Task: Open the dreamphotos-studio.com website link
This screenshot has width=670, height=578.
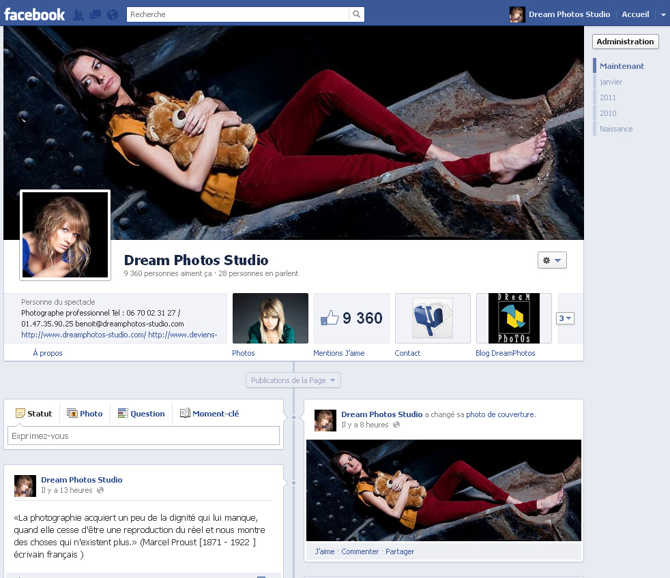Action: coord(84,335)
